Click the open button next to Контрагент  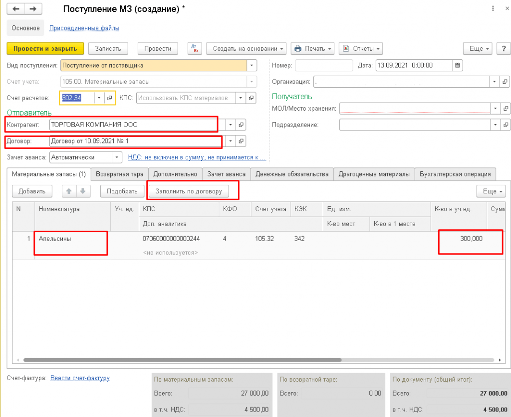(x=241, y=125)
